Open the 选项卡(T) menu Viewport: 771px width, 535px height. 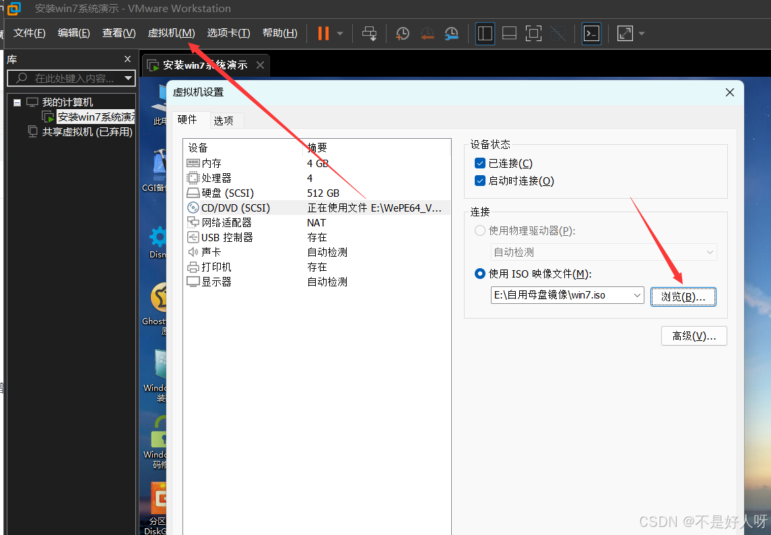tap(228, 33)
